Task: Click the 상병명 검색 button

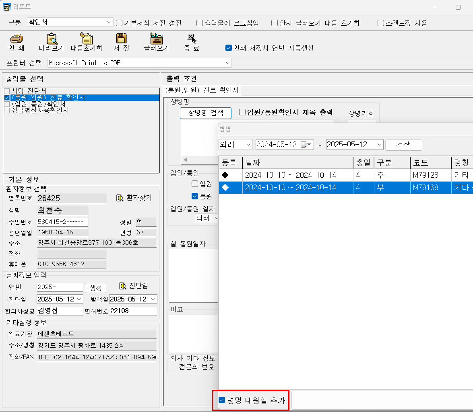Action: (x=205, y=113)
